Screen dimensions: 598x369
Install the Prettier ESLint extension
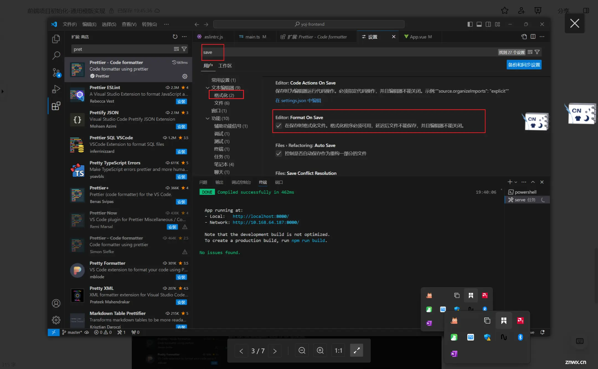click(x=181, y=102)
